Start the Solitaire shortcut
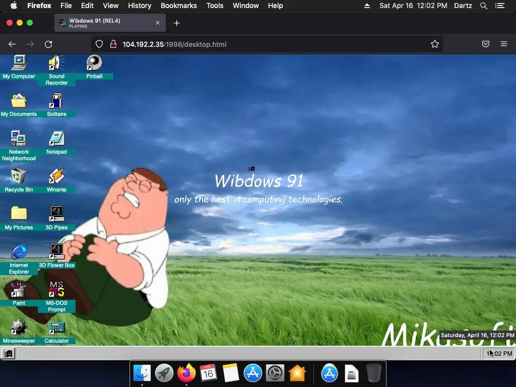Viewport: 516px width, 387px height. (x=56, y=105)
